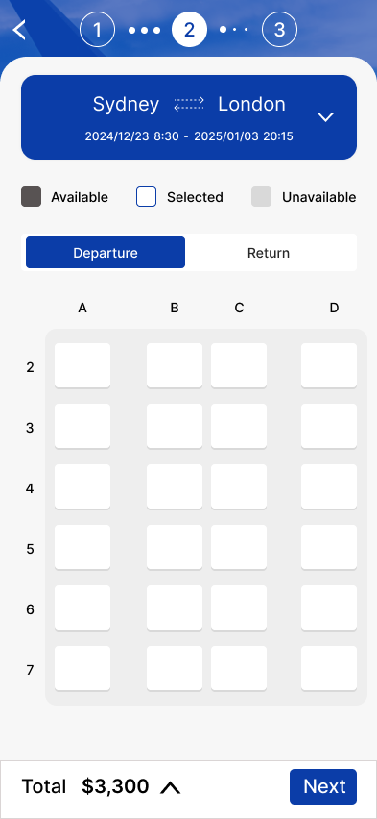
Task: Select the Departure tab
Action: pyautogui.click(x=106, y=253)
